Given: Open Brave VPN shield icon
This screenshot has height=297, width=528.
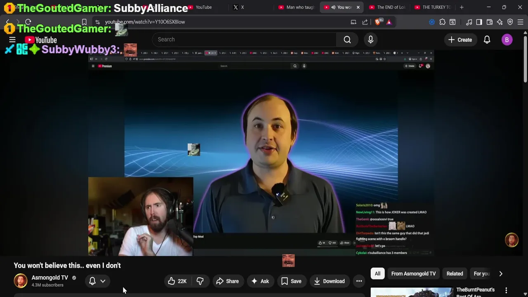Looking at the screenshot, I should pyautogui.click(x=510, y=22).
